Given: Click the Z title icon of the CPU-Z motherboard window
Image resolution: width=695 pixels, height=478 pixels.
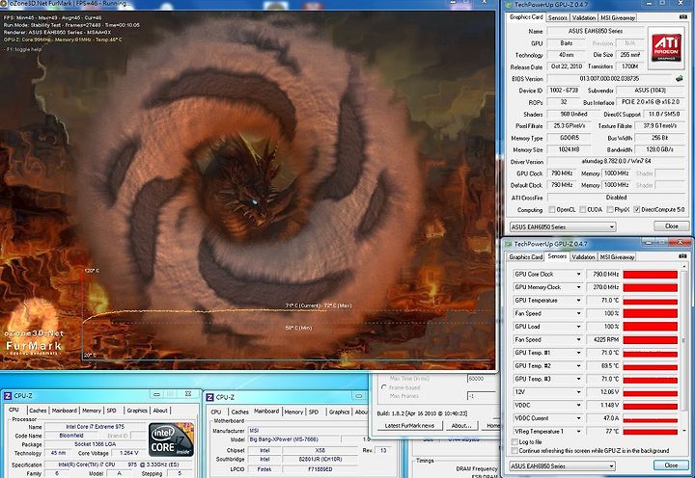Looking at the screenshot, I should point(209,397).
